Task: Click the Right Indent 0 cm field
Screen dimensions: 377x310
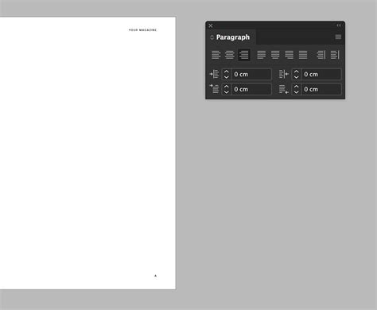Action: [321, 74]
